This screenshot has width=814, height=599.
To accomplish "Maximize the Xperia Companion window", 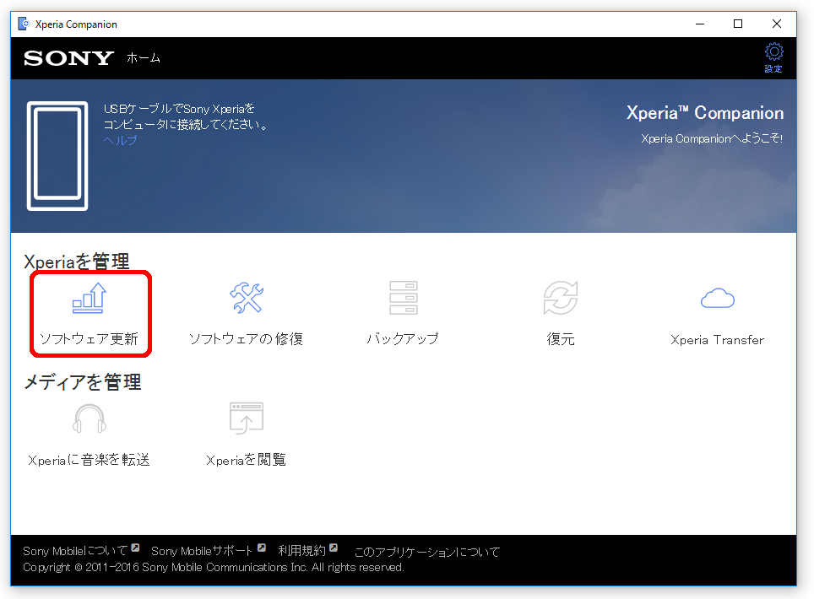I will click(738, 24).
